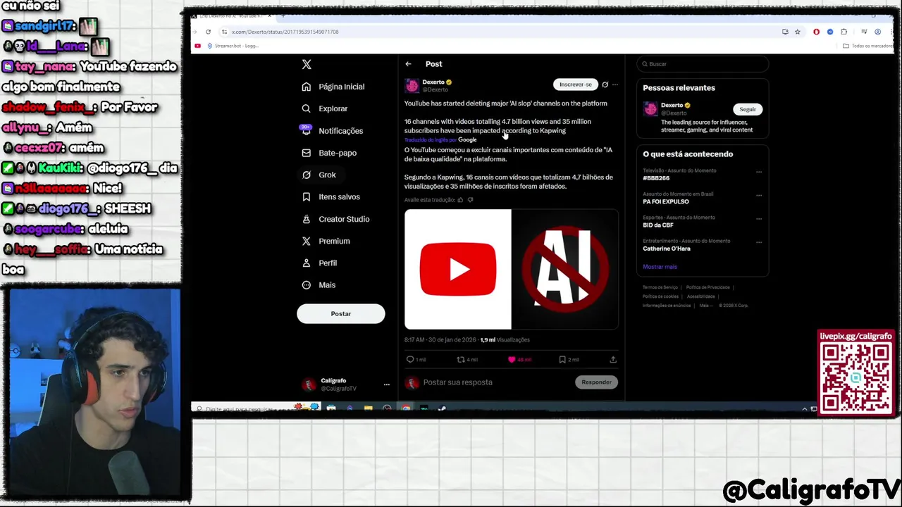Viewport: 902px width, 507px height.
Task: Give thumbs up to the translation
Action: pyautogui.click(x=461, y=200)
